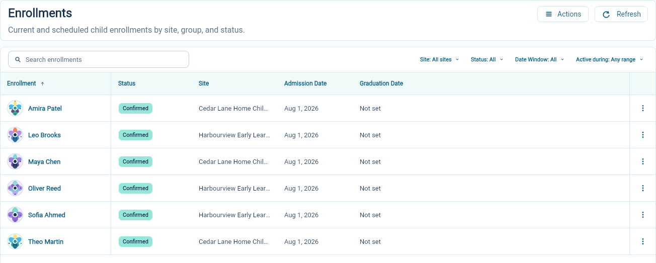
Task: Open the three-dot menu for Sofia Ahmed
Action: [x=642, y=215]
